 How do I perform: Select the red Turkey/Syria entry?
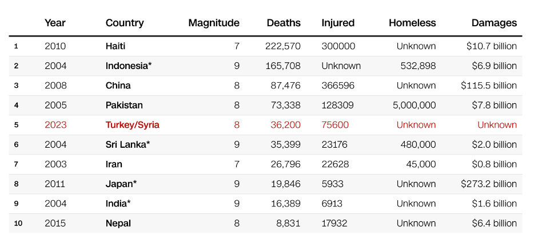click(x=133, y=125)
